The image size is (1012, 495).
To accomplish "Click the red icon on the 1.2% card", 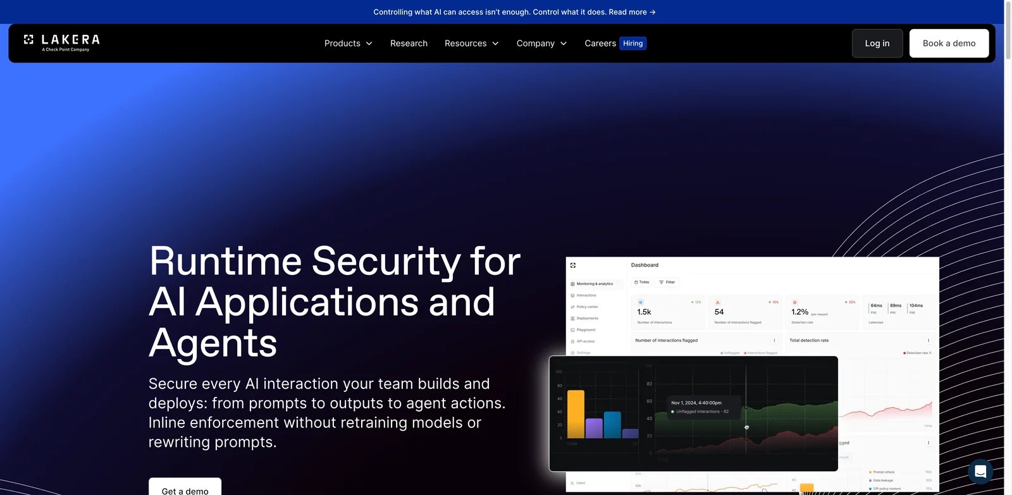I will click(794, 302).
